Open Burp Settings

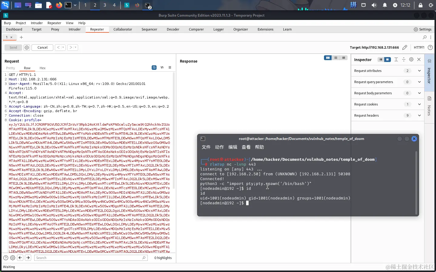[x=423, y=29]
